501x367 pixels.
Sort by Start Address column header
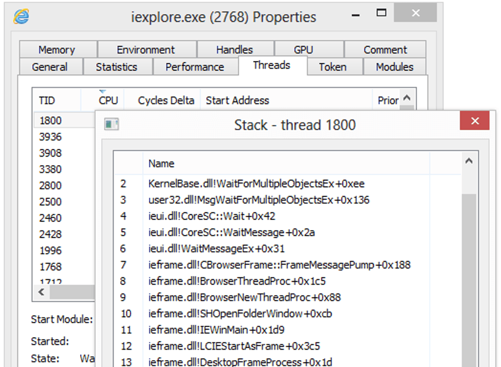click(x=286, y=100)
